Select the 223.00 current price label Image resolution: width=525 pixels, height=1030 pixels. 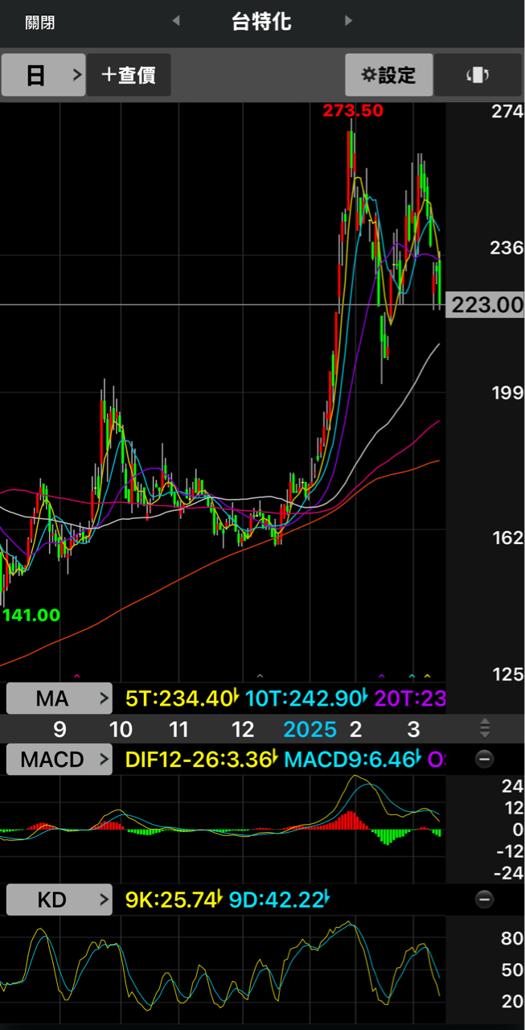coord(485,305)
